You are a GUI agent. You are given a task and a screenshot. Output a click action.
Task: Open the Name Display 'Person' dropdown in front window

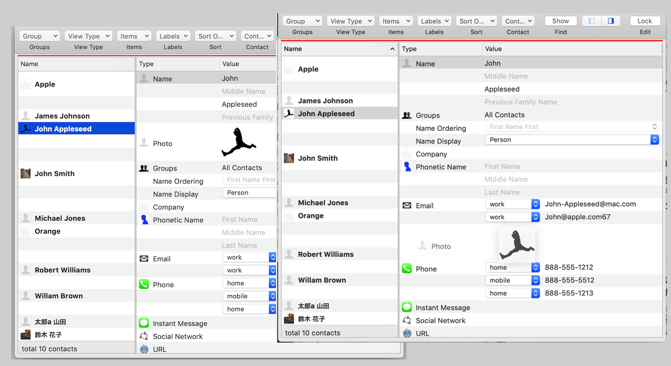[x=571, y=140]
